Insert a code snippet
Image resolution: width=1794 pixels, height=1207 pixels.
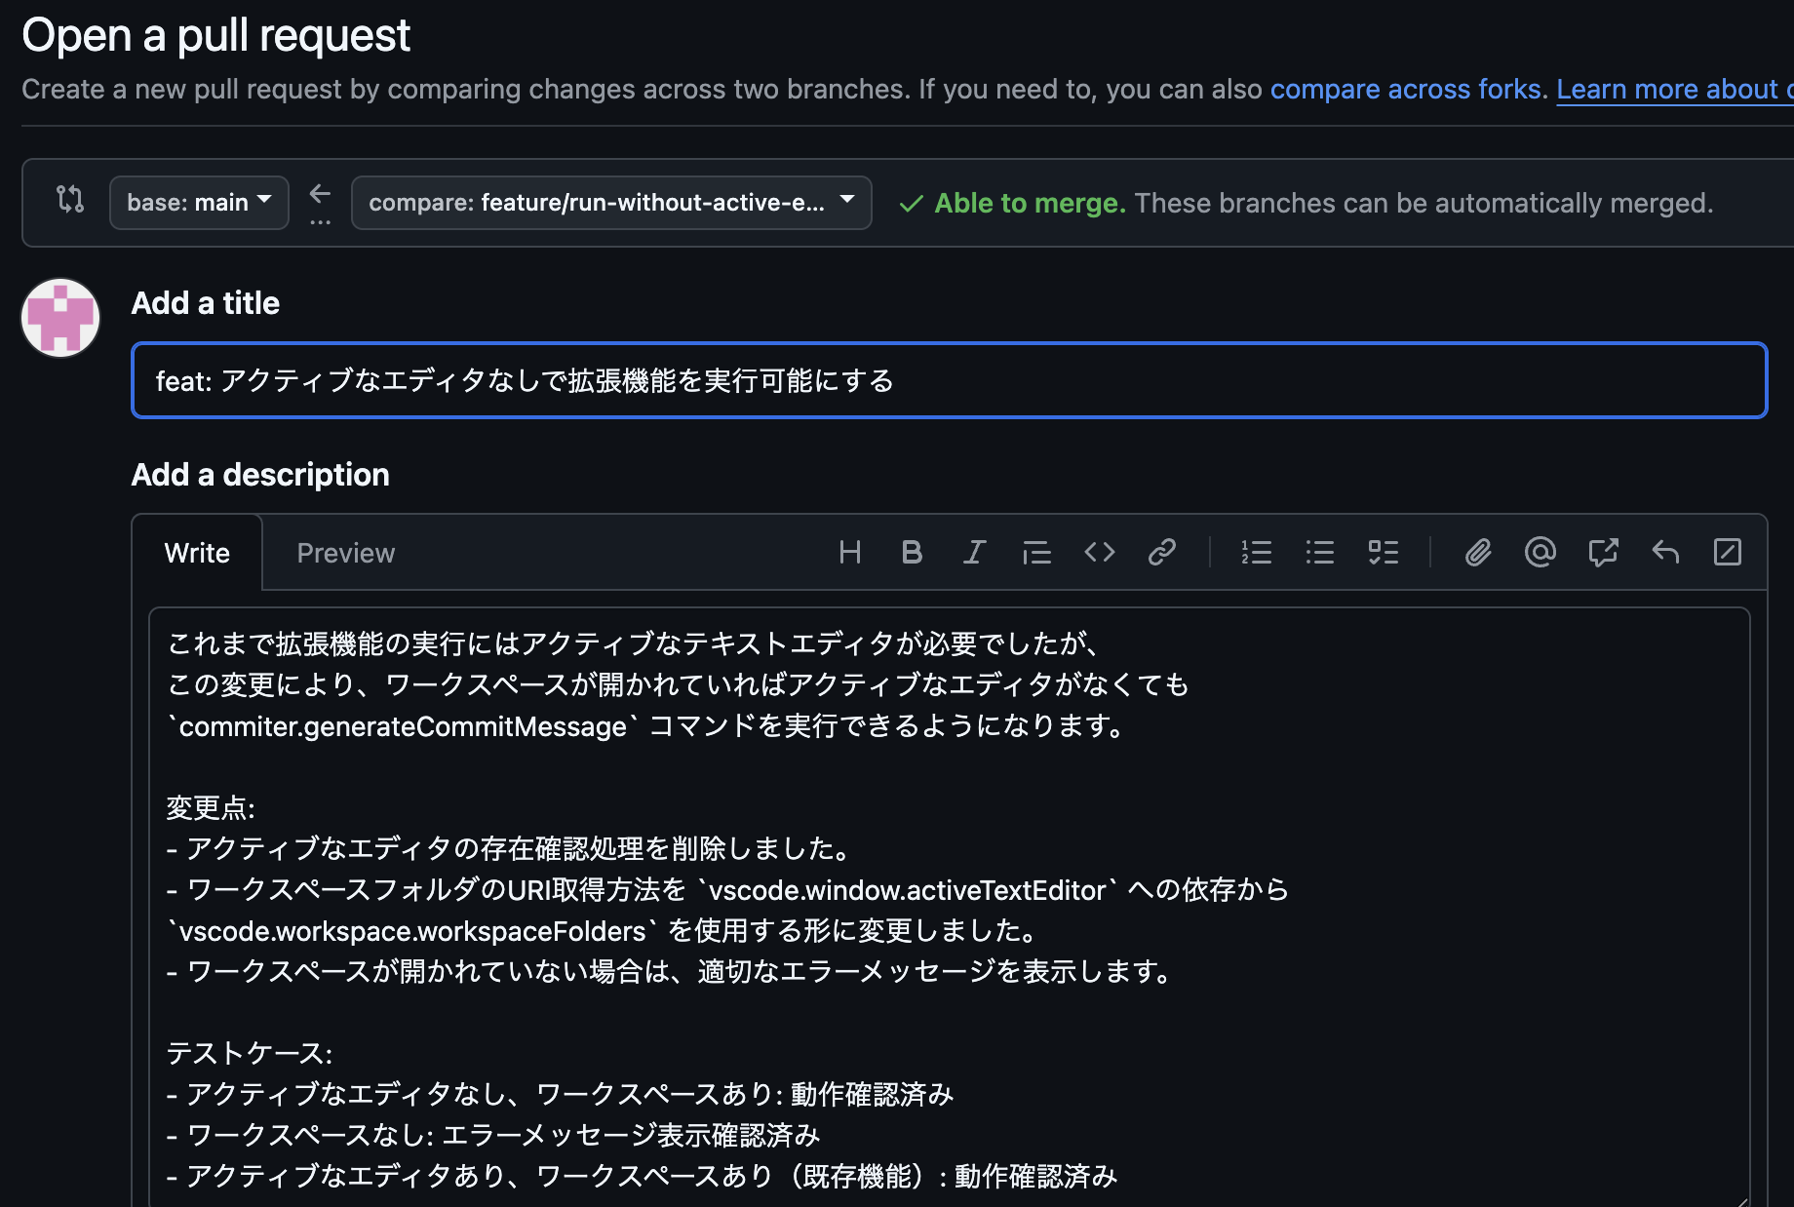pyautogui.click(x=1099, y=552)
